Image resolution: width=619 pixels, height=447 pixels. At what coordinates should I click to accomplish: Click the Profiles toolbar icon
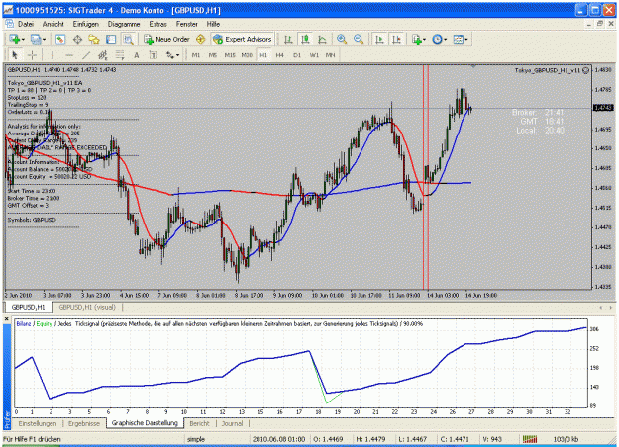point(36,39)
